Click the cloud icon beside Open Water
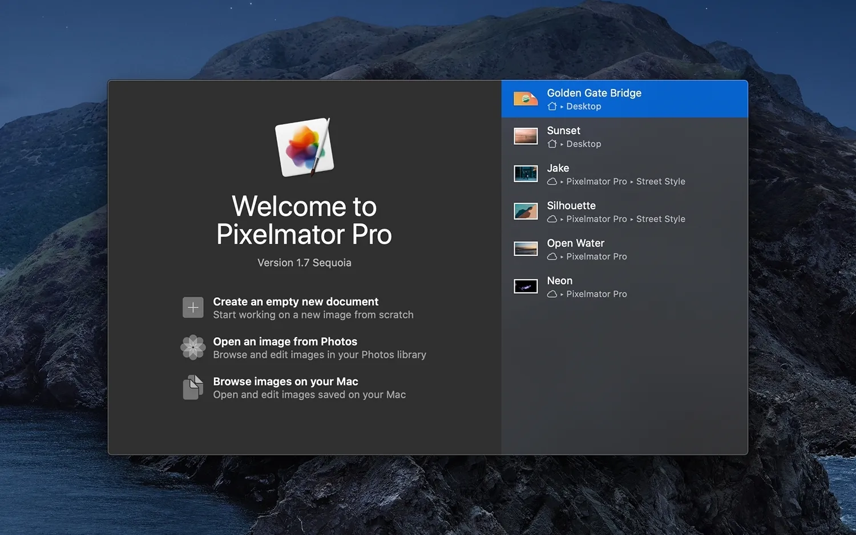Screen dimensions: 856x535 [552, 257]
